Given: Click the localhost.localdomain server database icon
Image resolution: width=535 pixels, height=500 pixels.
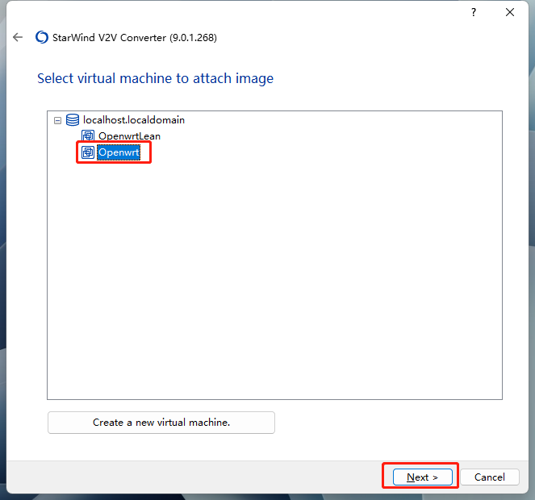Looking at the screenshot, I should click(73, 120).
